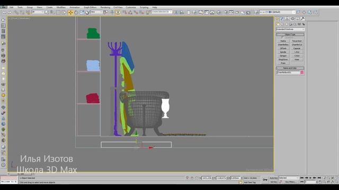Open the Render Setup icon
Viewport: 339px width, 190px height.
coord(226,12)
